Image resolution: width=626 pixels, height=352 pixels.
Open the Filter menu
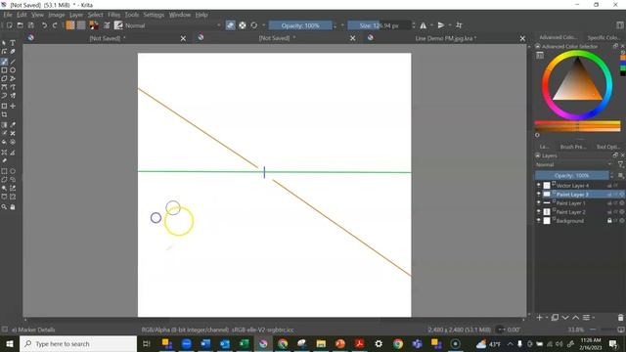(113, 15)
